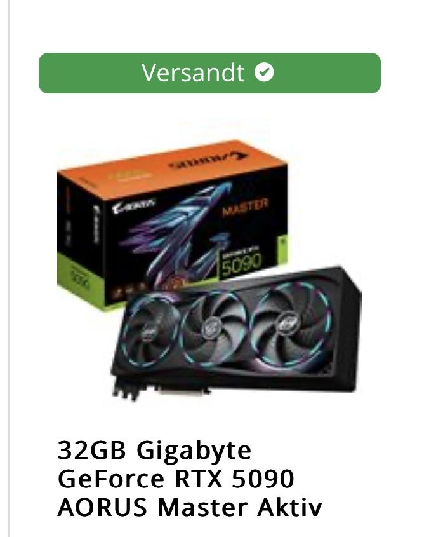Screen dimensions: 443x537
Task: Click the grey vertical divider line
Action: point(9,268)
